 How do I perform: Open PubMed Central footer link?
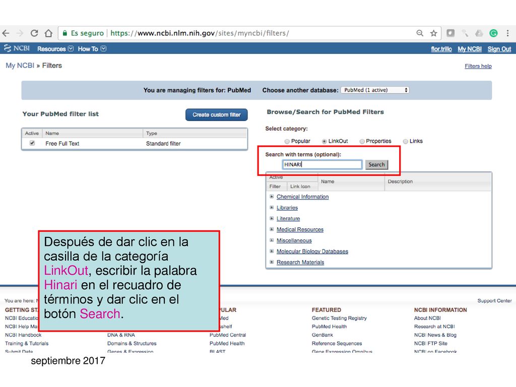228,335
